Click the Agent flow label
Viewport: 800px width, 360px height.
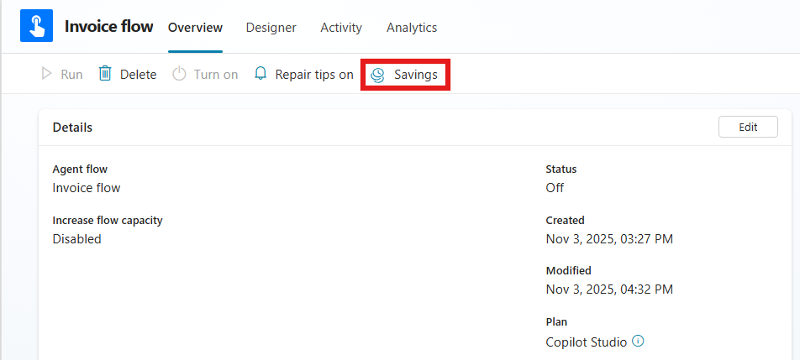click(x=80, y=169)
